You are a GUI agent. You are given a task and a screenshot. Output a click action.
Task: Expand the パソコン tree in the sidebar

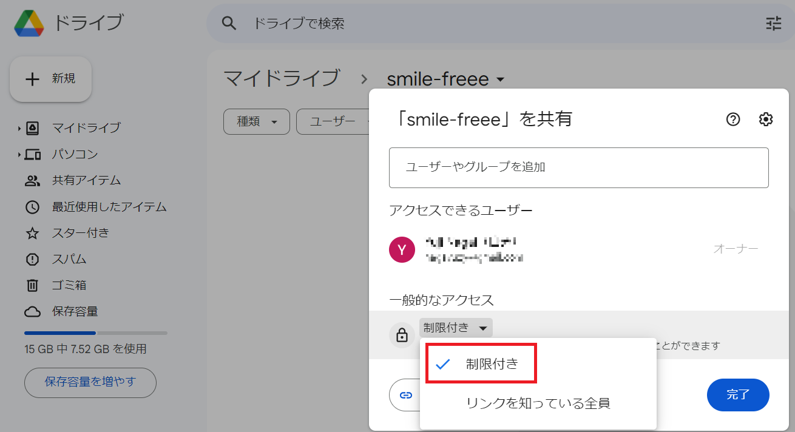point(19,155)
